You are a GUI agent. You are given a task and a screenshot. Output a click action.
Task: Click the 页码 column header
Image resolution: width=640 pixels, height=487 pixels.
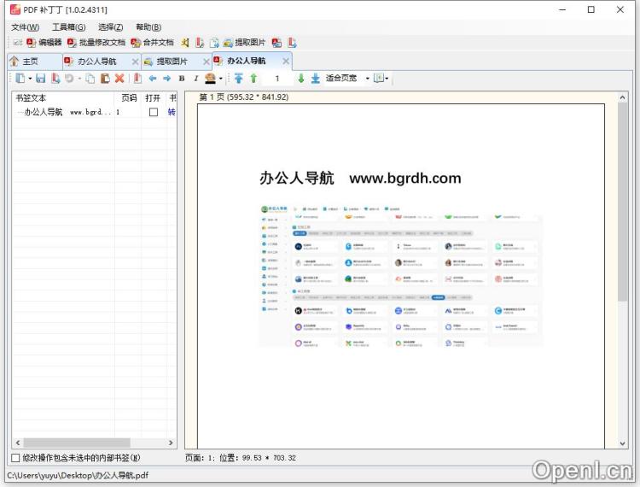click(129, 98)
